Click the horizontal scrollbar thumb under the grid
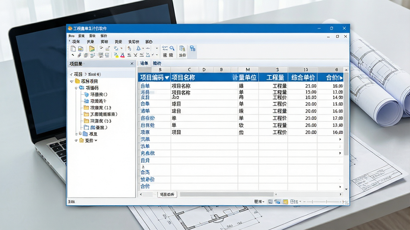 [x=227, y=194]
